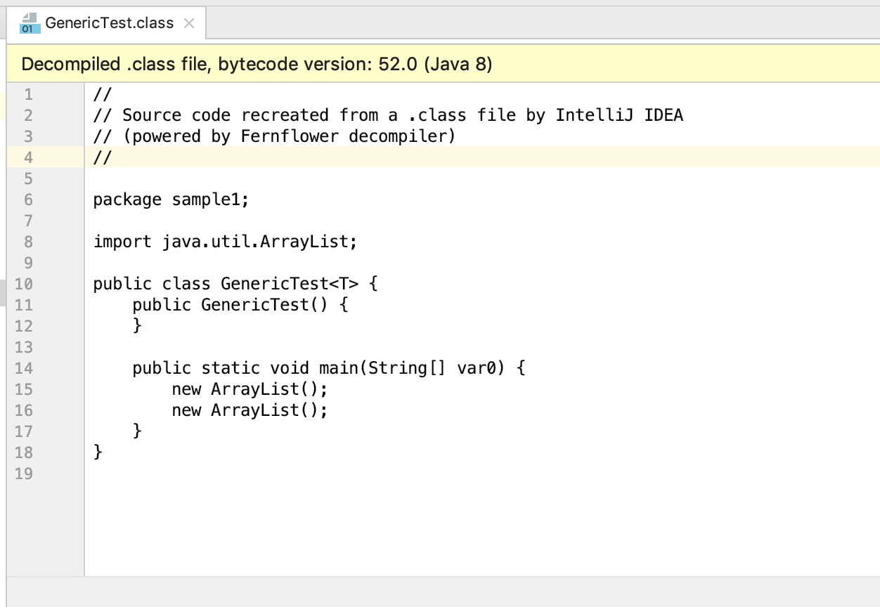Click the closing brace on line 17
This screenshot has width=880, height=607.
pyautogui.click(x=138, y=431)
